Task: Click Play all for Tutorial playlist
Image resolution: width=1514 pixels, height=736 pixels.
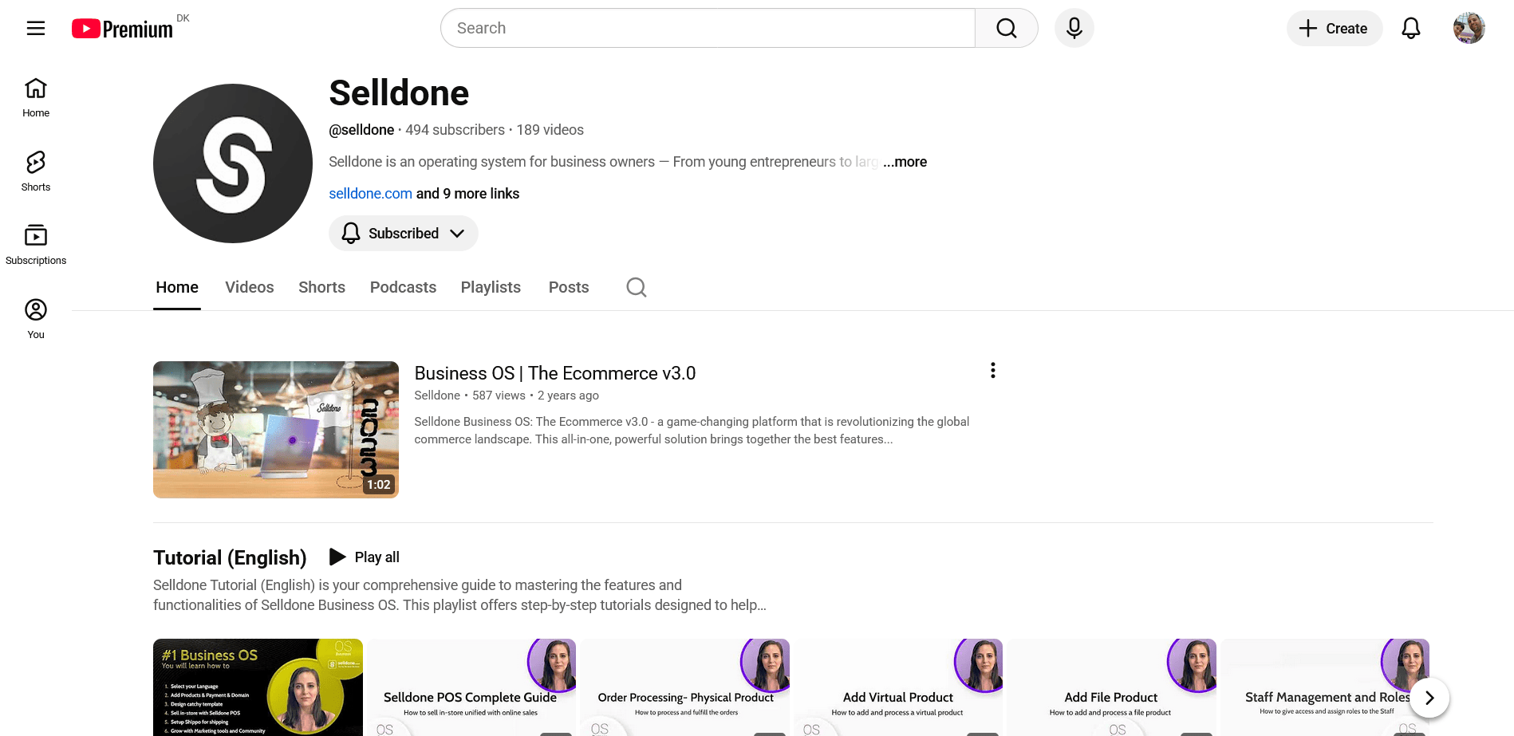Action: pos(365,557)
